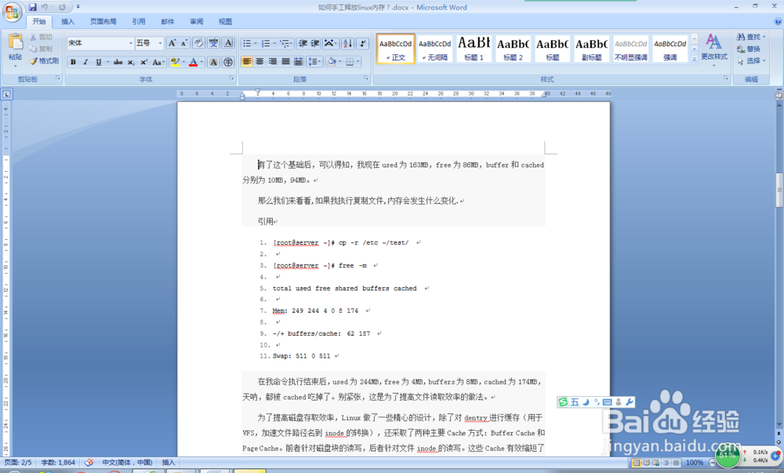This screenshot has width=784, height=473.
Task: Toggle Superscript formatting
Action: [143, 62]
